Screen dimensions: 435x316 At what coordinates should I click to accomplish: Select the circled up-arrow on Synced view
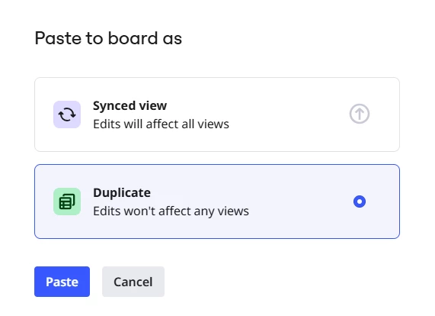point(360,114)
